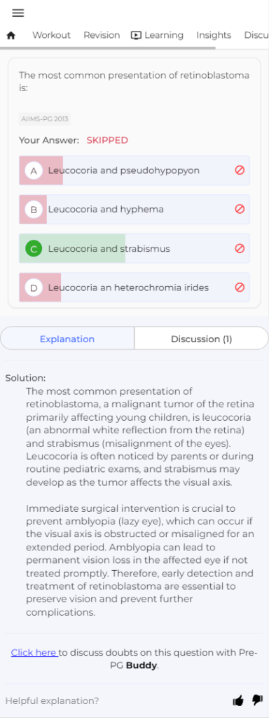Viewport: 269px width, 718px height.
Task: Show the Discussion (1) tab
Action: 201,339
